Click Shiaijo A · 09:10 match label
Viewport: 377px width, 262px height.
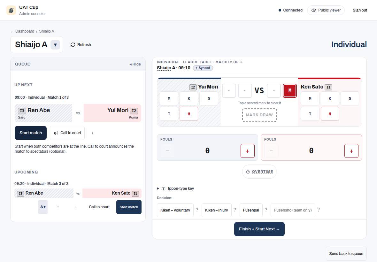173,68
